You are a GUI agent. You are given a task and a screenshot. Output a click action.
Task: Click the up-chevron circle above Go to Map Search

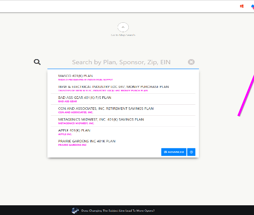(x=123, y=27)
